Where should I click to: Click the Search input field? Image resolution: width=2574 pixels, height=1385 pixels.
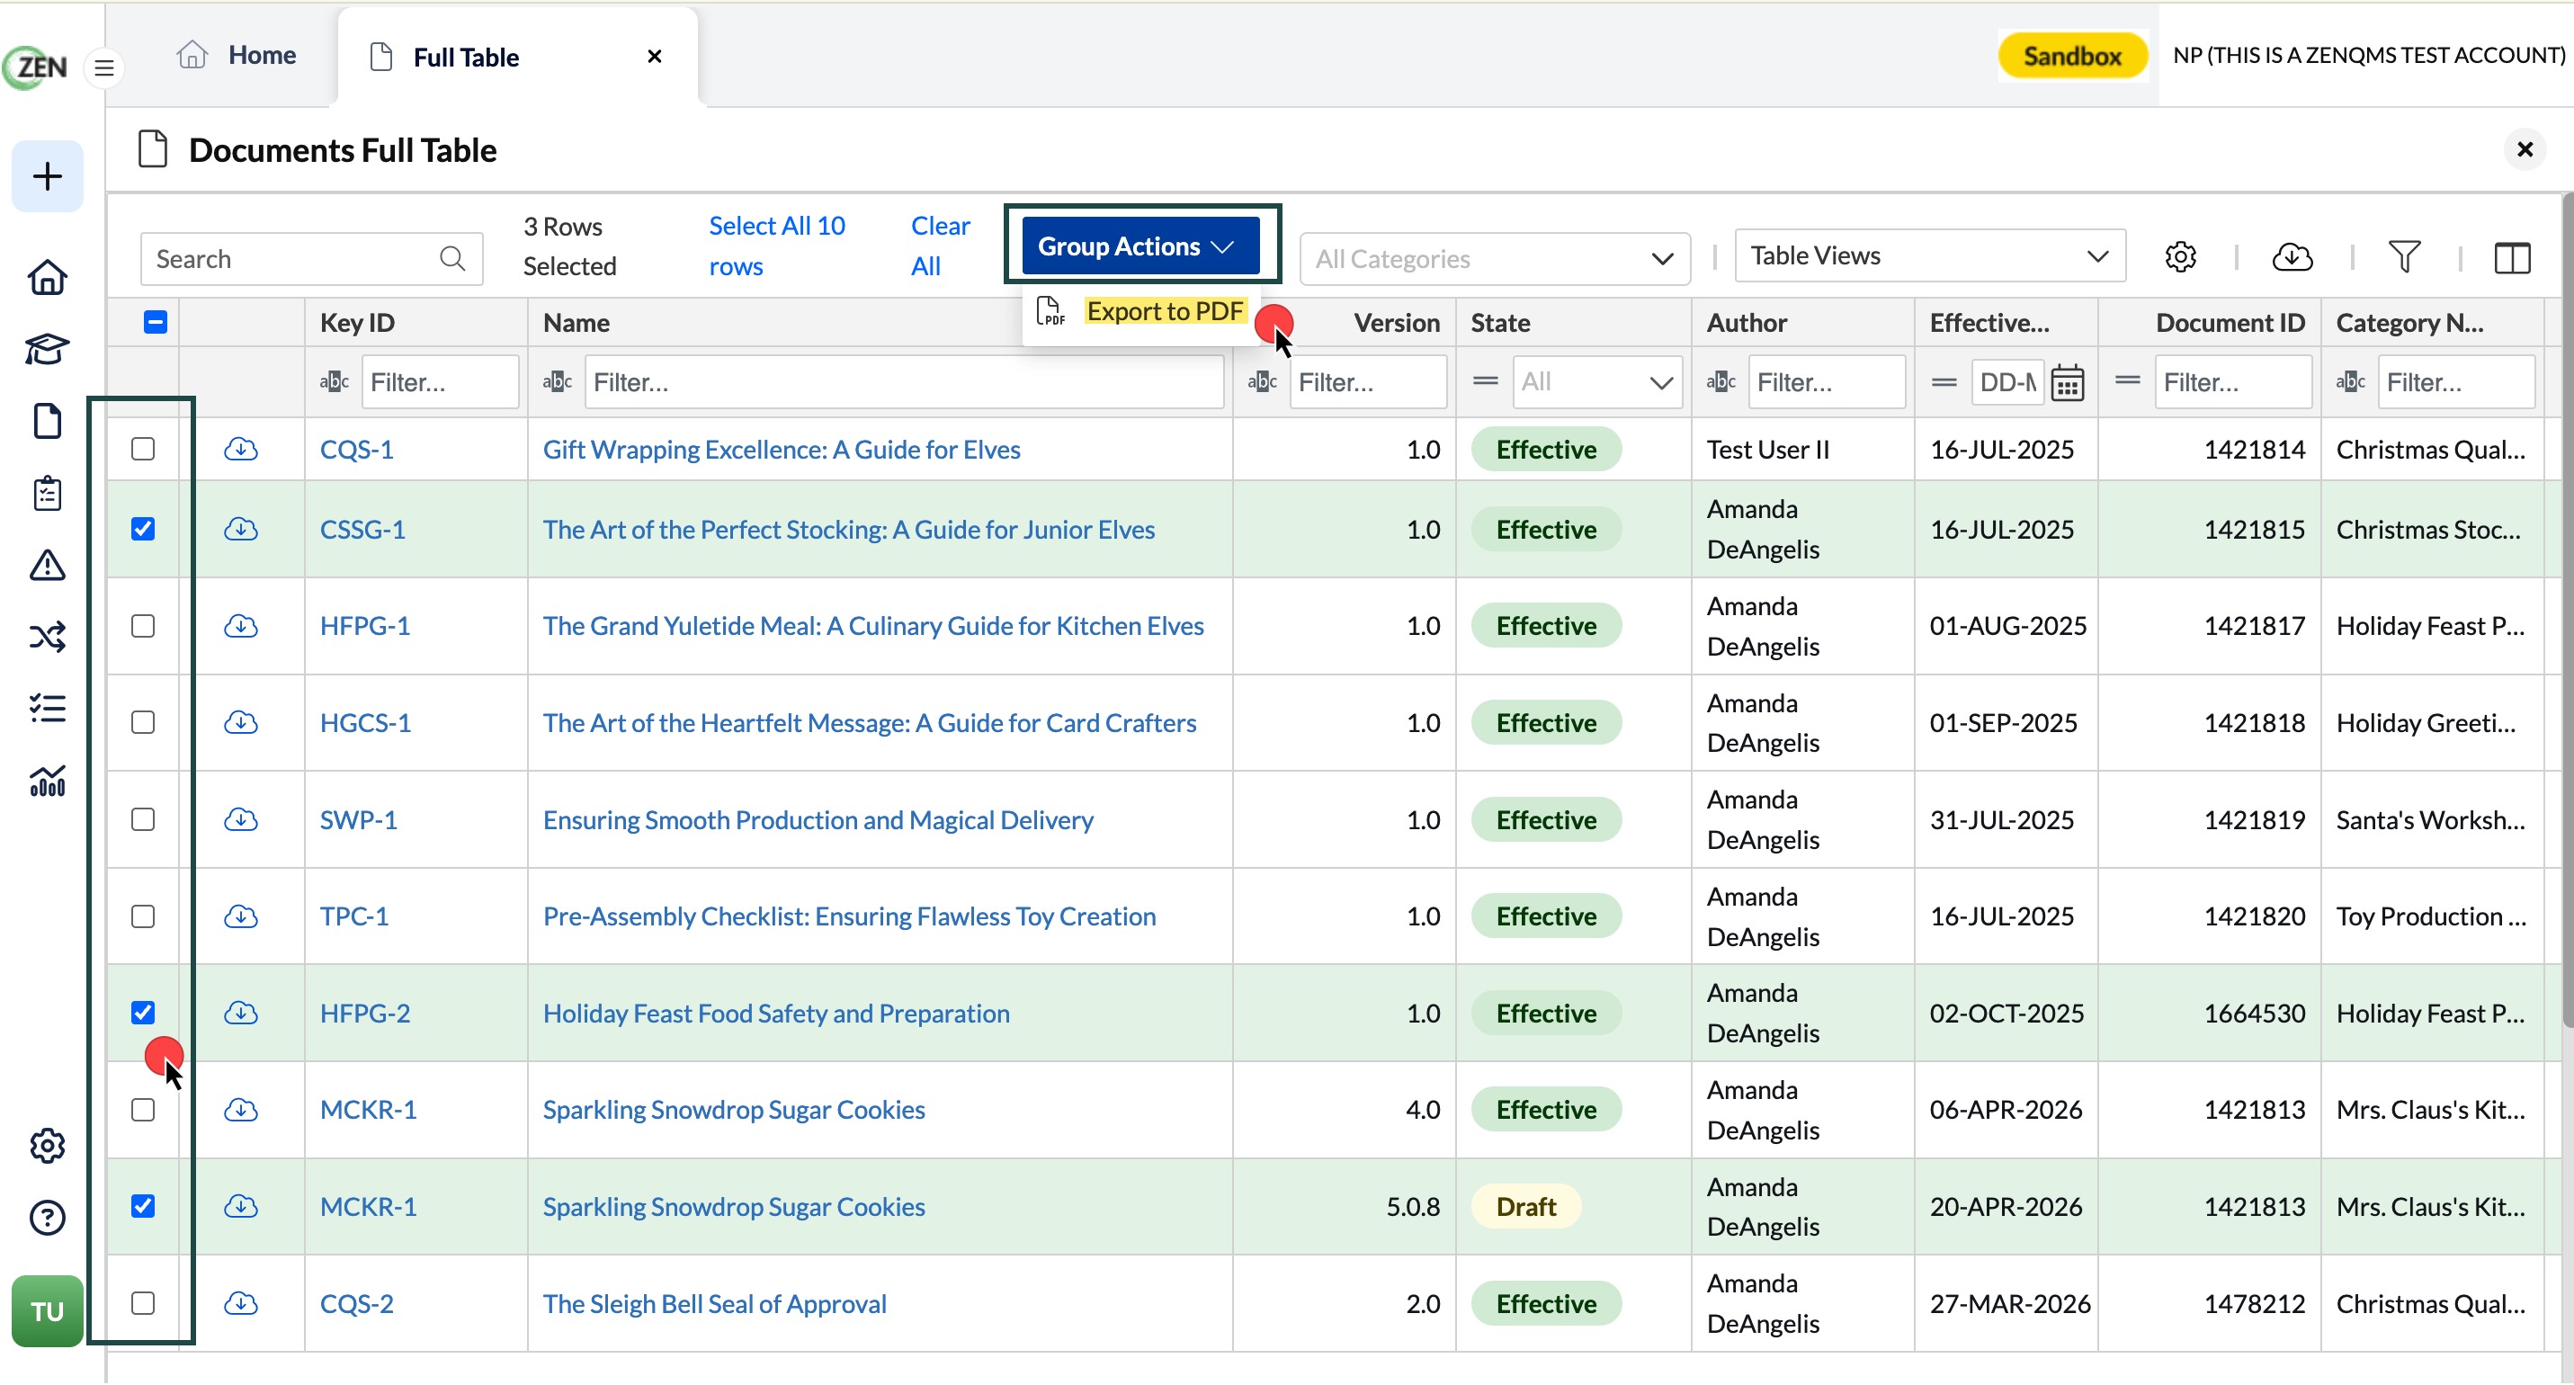[312, 259]
